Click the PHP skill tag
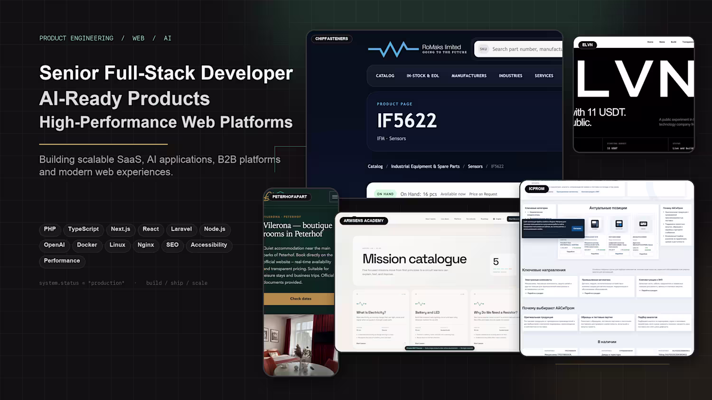This screenshot has width=712, height=400. point(50,229)
